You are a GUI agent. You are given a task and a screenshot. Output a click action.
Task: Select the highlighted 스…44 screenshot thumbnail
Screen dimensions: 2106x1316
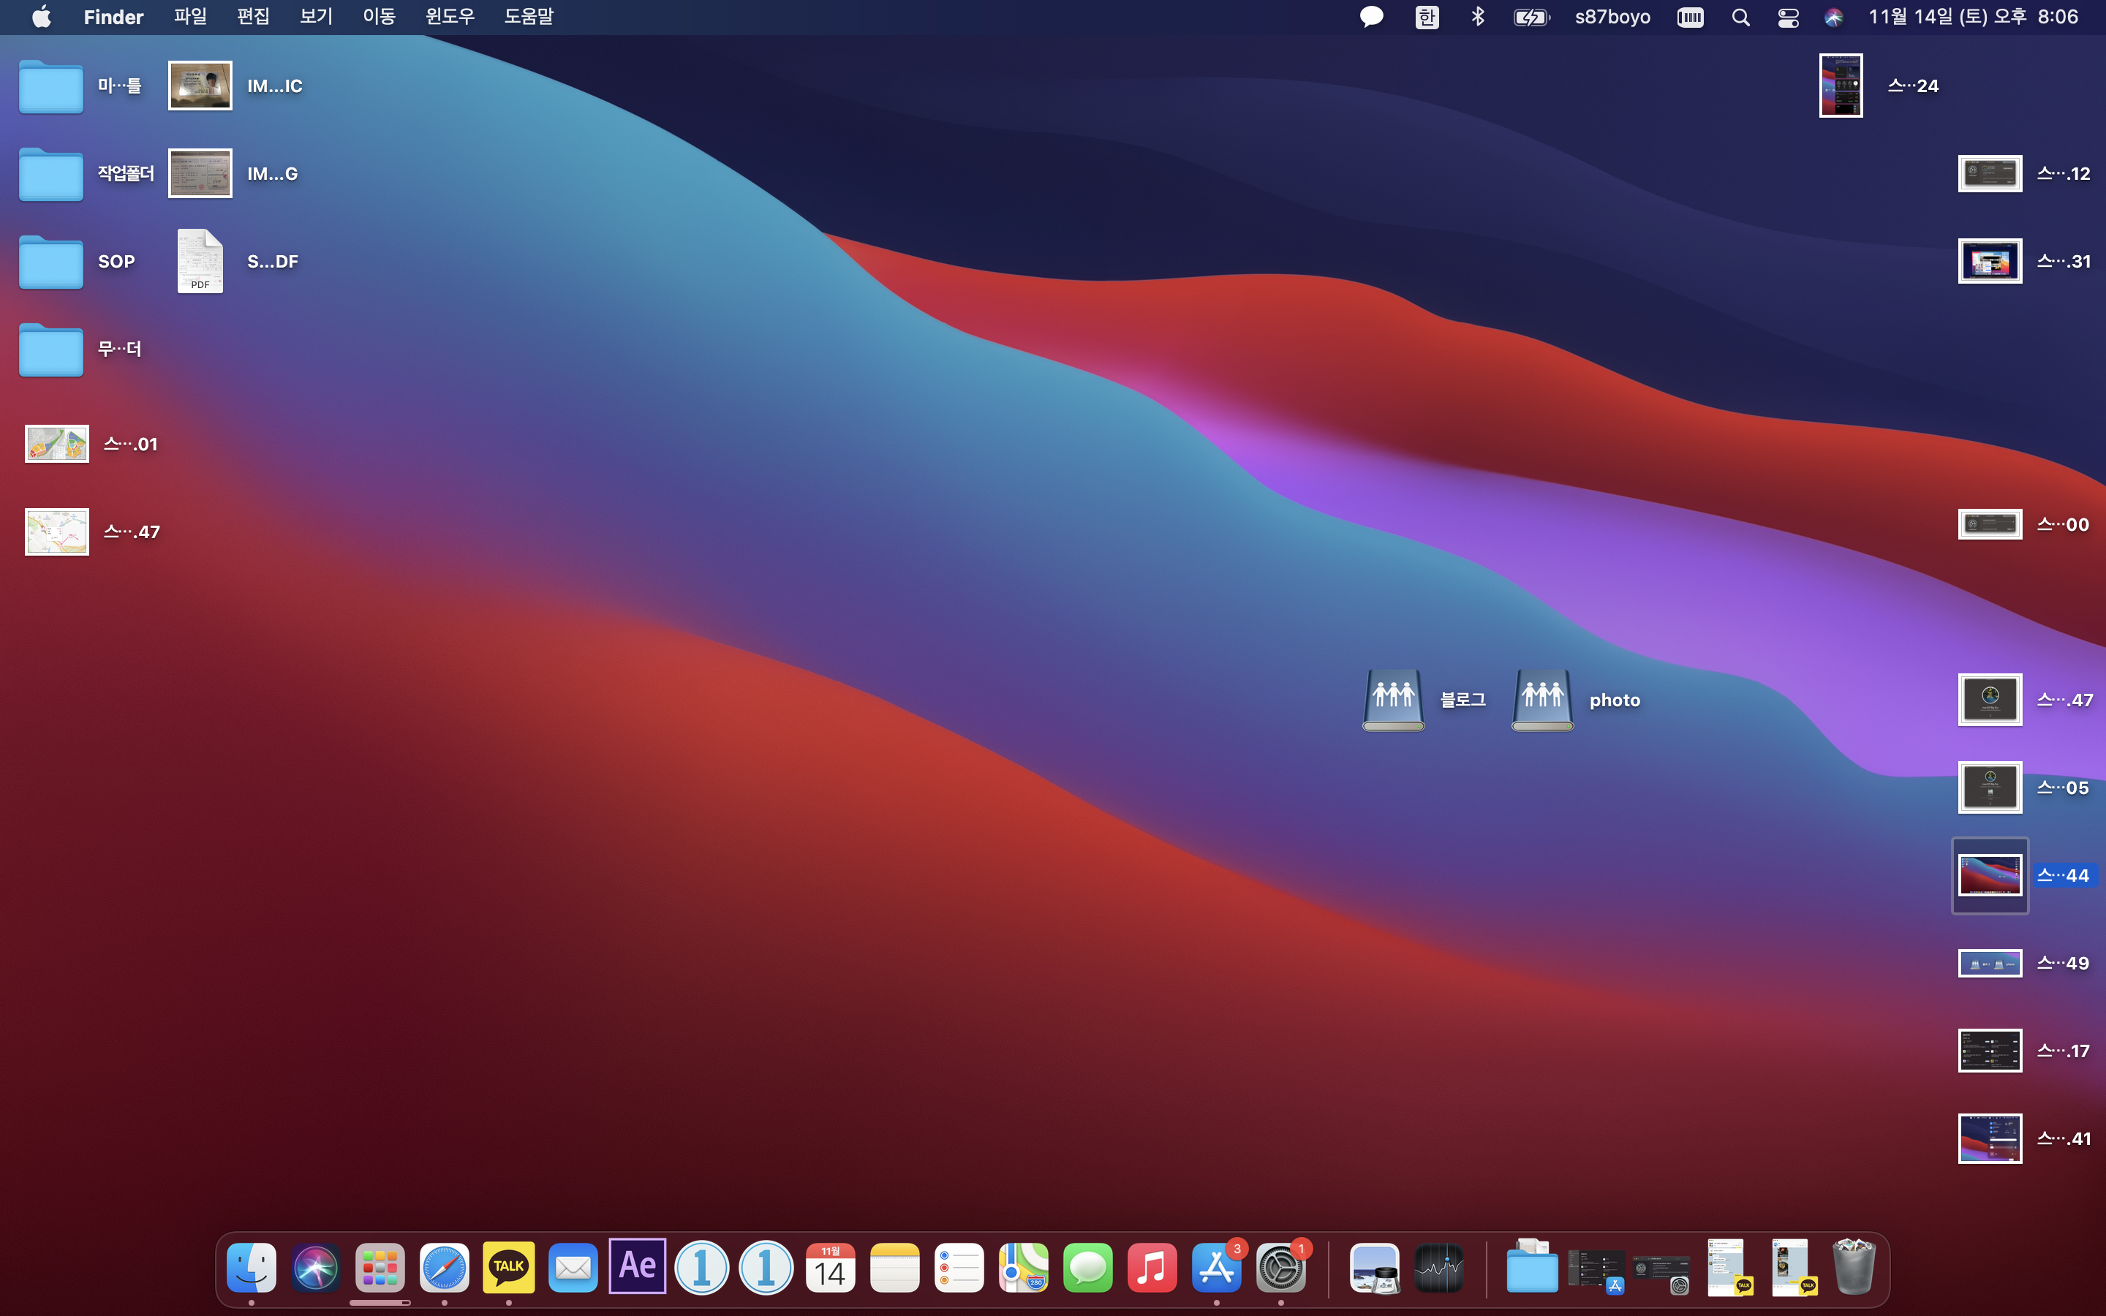(1990, 876)
